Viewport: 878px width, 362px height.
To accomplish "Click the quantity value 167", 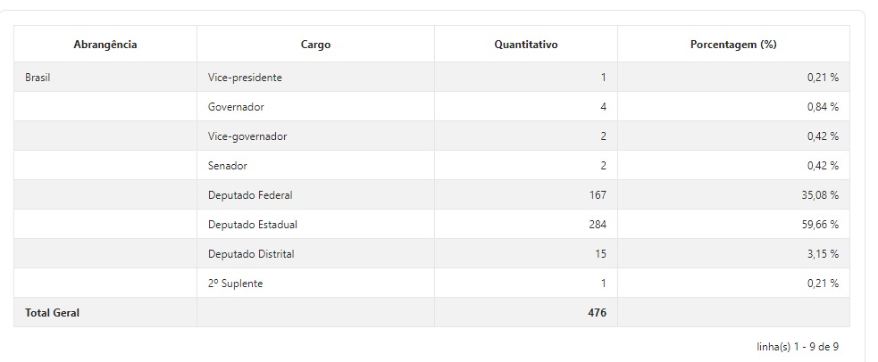I will pyautogui.click(x=598, y=195).
